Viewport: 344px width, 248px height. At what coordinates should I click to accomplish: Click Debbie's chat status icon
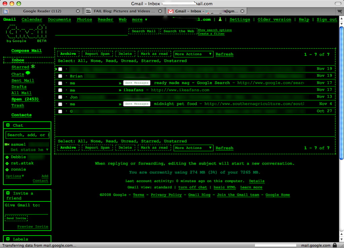[7, 157]
